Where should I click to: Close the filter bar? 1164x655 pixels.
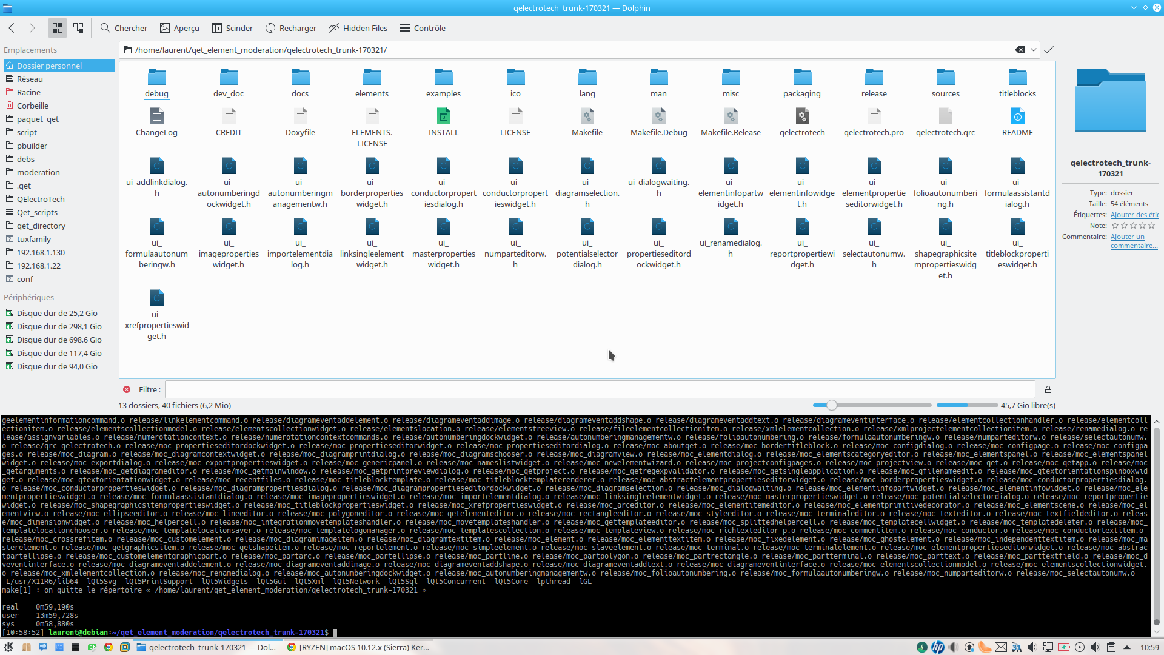[127, 389]
